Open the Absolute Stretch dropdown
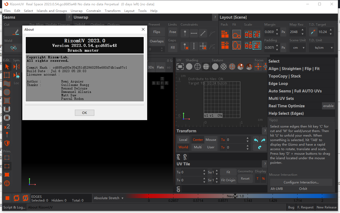This screenshot has height=213, width=340. pyautogui.click(x=109, y=198)
